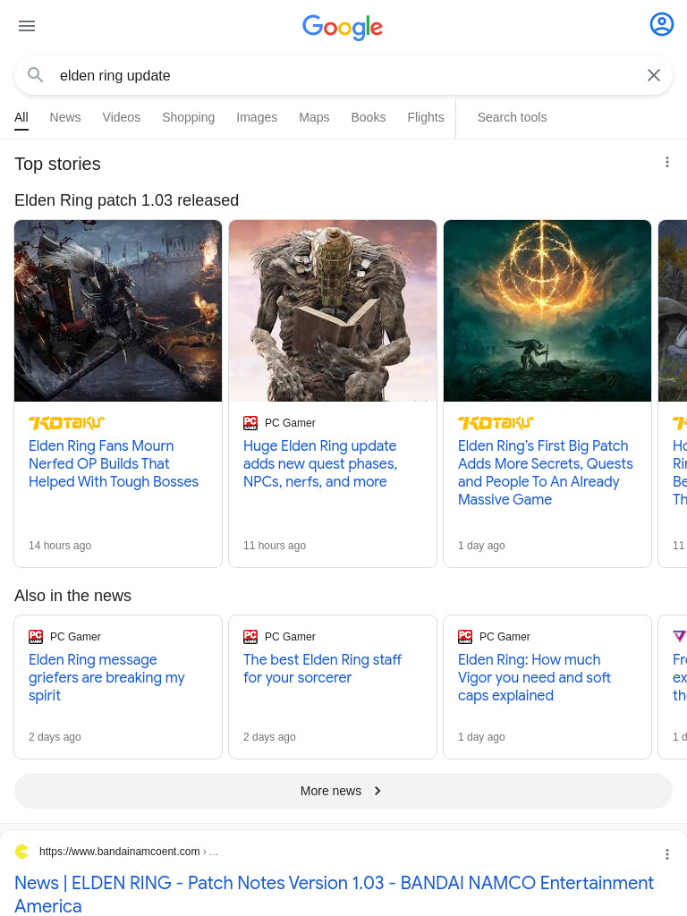The height and width of the screenshot is (916, 687).
Task: Open Patch Notes Version 1.03 Bandai Namco result
Action: [x=335, y=894]
